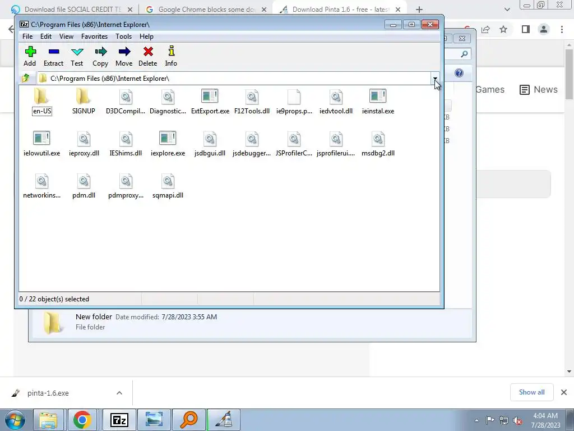Viewport: 574px width, 431px height.
Task: Open the Edit menu
Action: pos(46,36)
